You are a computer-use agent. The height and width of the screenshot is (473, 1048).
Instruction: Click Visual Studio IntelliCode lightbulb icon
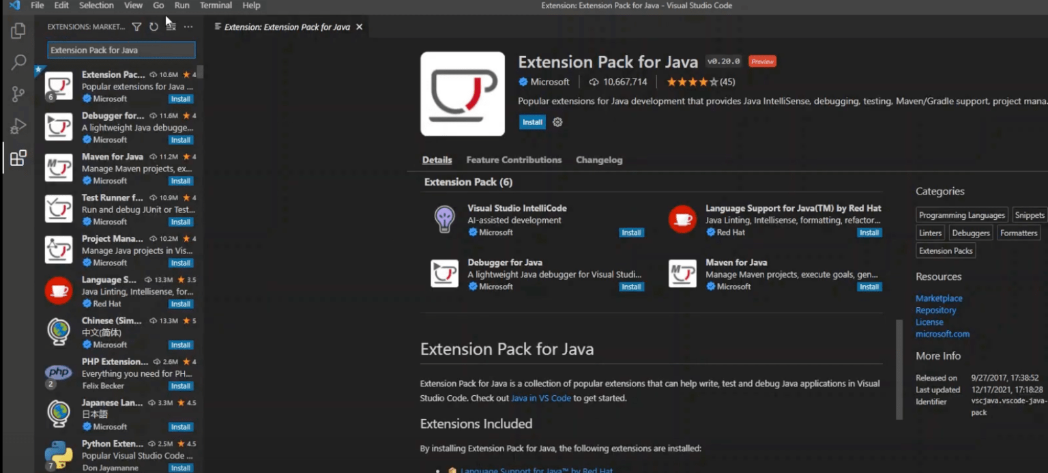click(445, 219)
